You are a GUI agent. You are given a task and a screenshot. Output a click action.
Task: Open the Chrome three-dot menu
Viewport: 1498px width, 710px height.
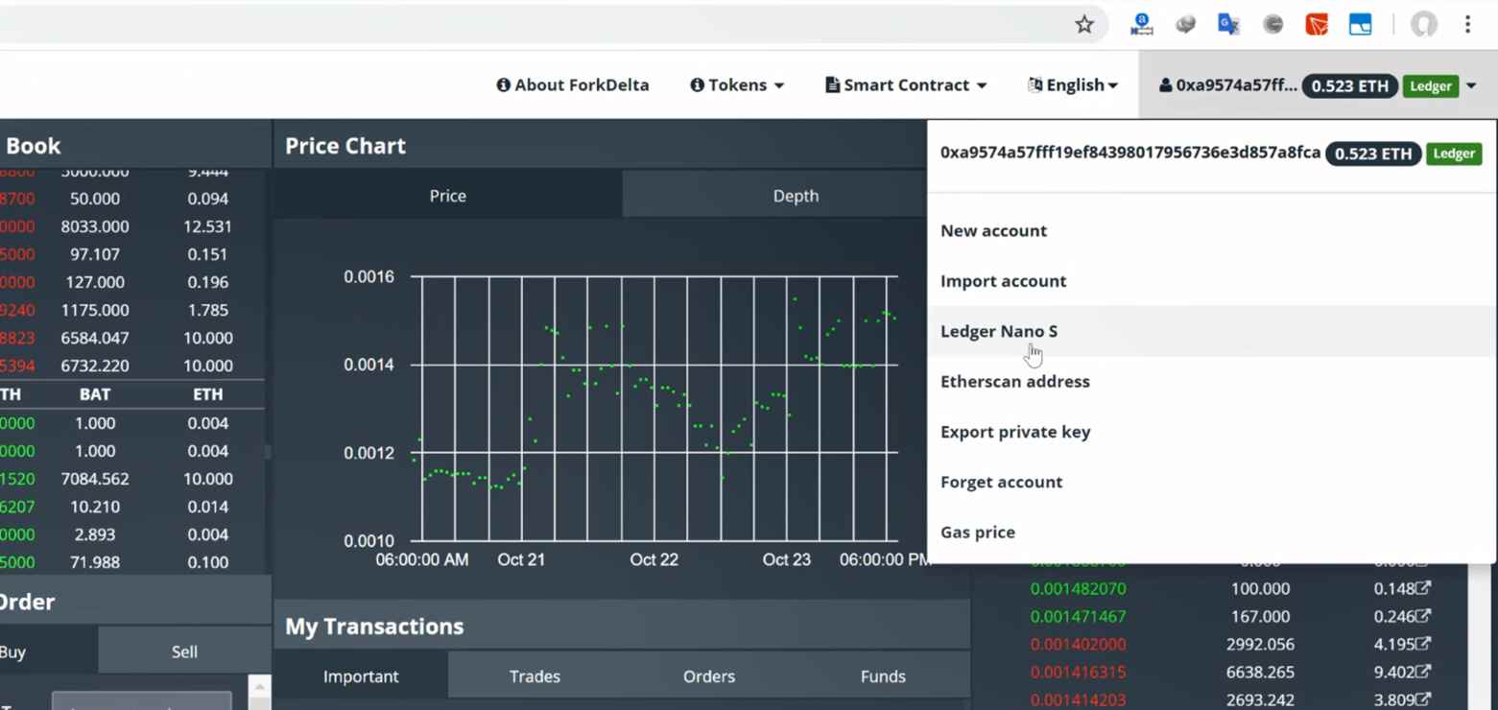pos(1467,25)
